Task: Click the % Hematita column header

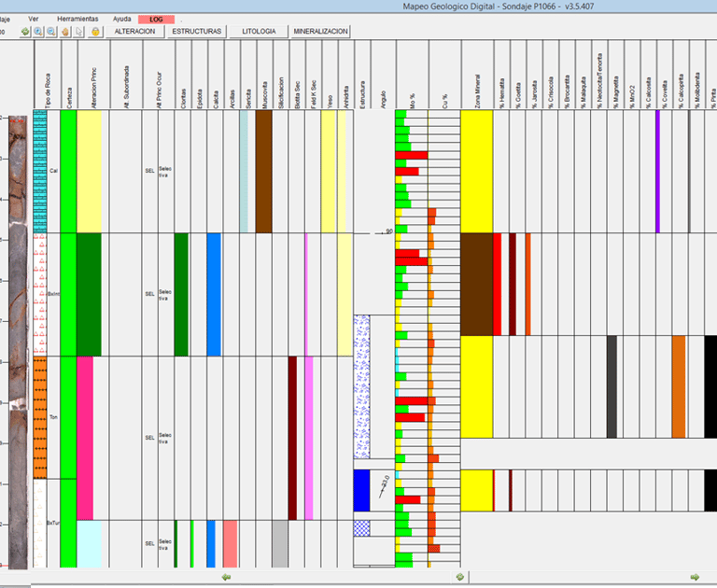Action: [x=501, y=92]
